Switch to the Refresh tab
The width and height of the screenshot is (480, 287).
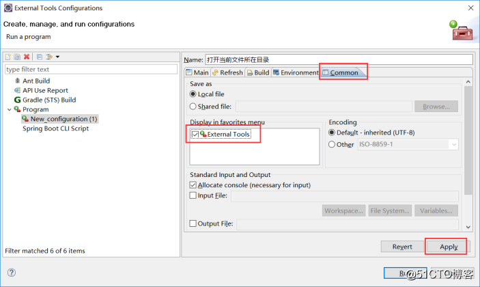click(x=228, y=72)
